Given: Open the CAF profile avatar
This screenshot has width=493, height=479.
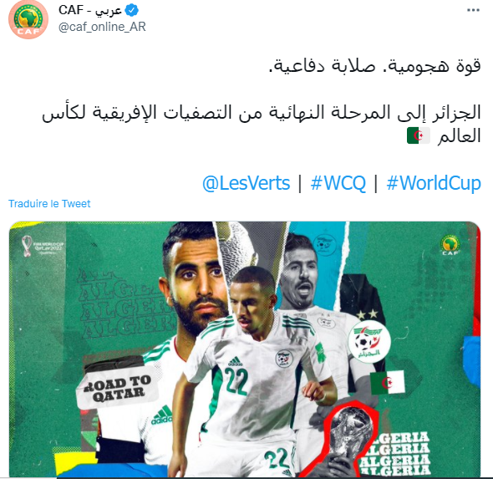Looking at the screenshot, I should click(28, 19).
